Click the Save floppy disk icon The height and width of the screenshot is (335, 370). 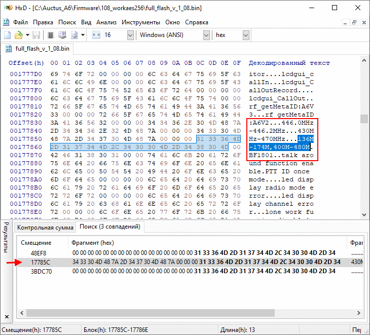(36, 35)
